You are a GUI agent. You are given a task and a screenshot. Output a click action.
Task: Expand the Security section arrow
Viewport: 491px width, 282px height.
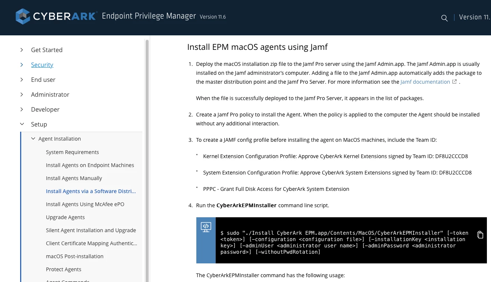(x=22, y=65)
